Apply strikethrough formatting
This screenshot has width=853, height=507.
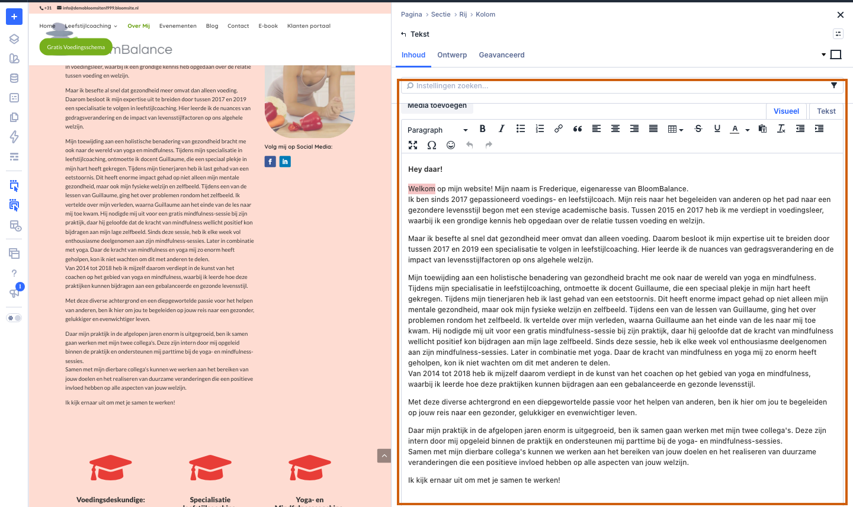698,129
